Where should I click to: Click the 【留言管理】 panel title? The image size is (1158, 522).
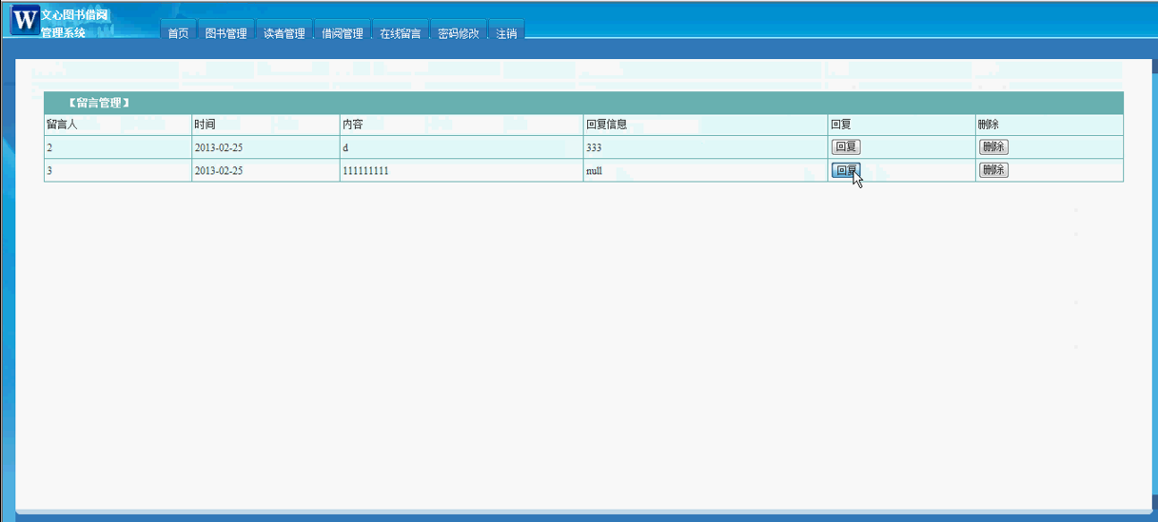pyautogui.click(x=99, y=103)
